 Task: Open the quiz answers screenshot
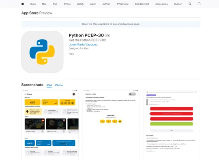coord(172,125)
